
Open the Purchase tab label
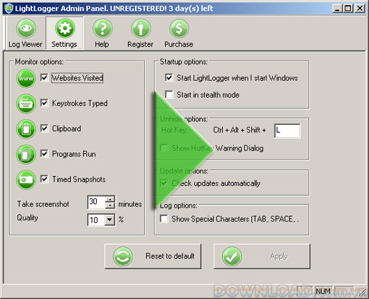point(179,45)
